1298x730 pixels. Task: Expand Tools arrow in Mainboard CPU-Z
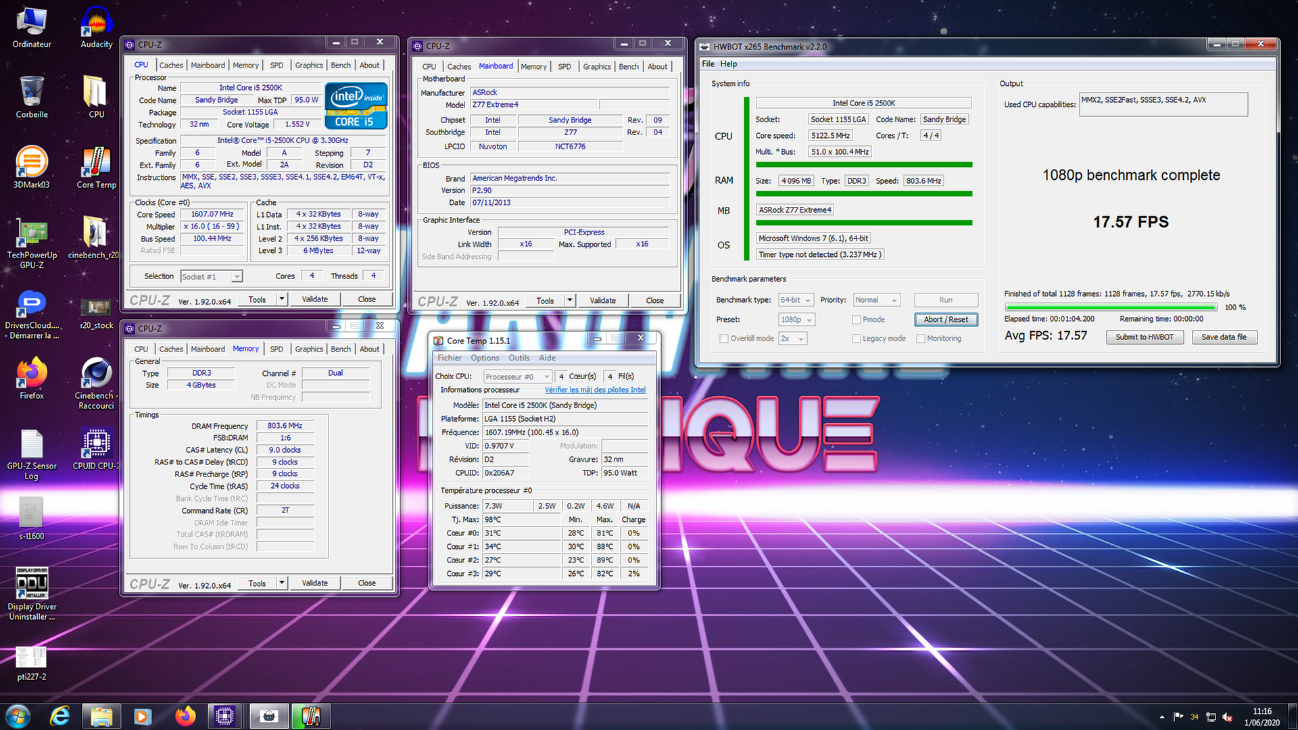click(570, 301)
